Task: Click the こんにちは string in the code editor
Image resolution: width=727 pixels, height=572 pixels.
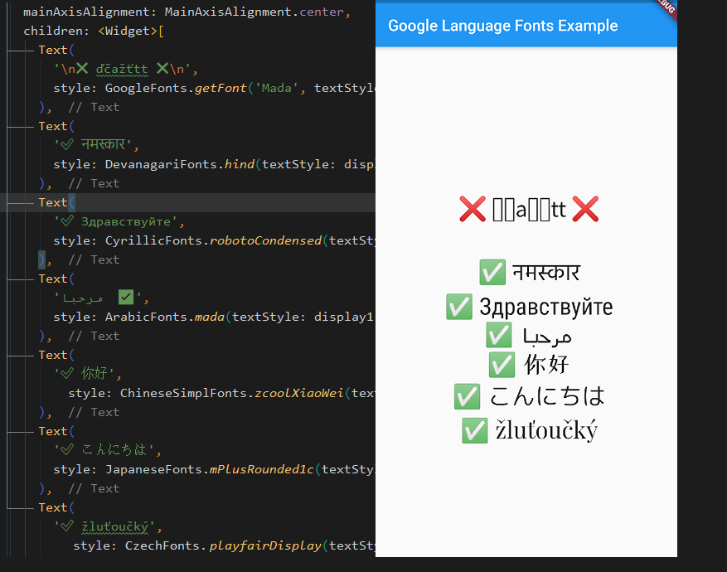Action: tap(114, 449)
